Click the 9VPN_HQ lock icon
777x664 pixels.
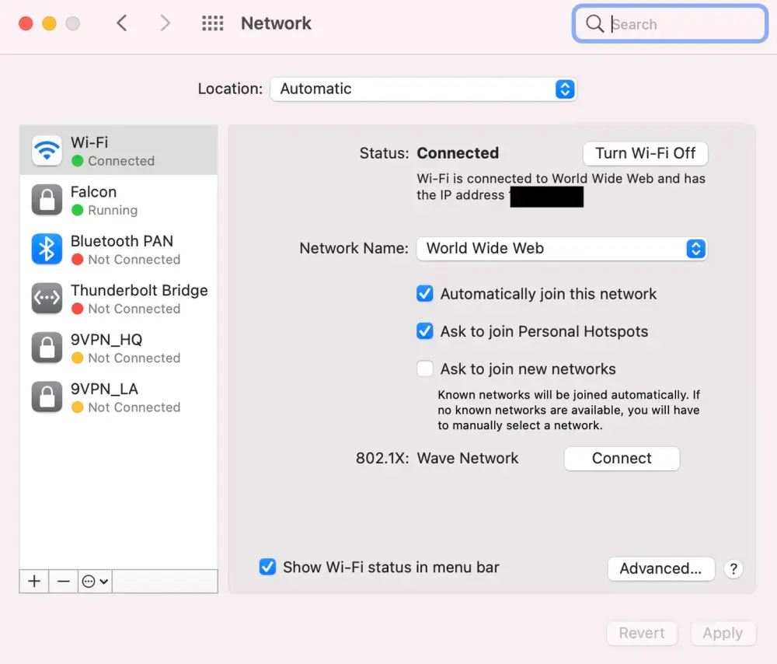[x=47, y=348]
